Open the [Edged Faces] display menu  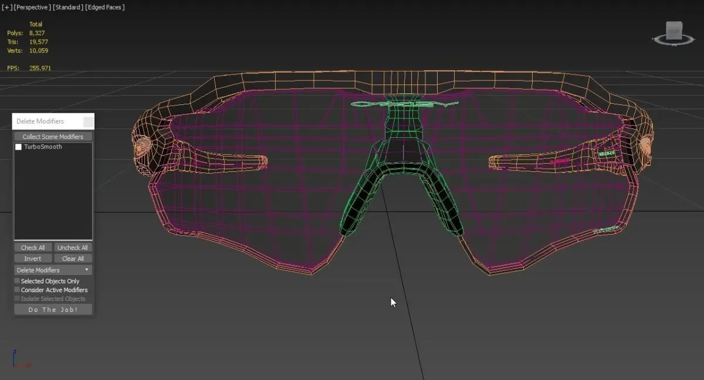pyautogui.click(x=105, y=7)
